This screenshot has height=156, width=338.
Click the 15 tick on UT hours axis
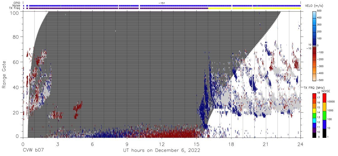tap(196, 144)
